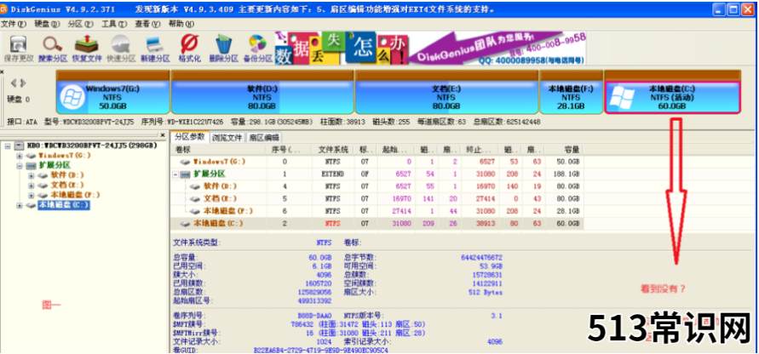Click the 快速分区 (Quick partition) icon

click(120, 44)
